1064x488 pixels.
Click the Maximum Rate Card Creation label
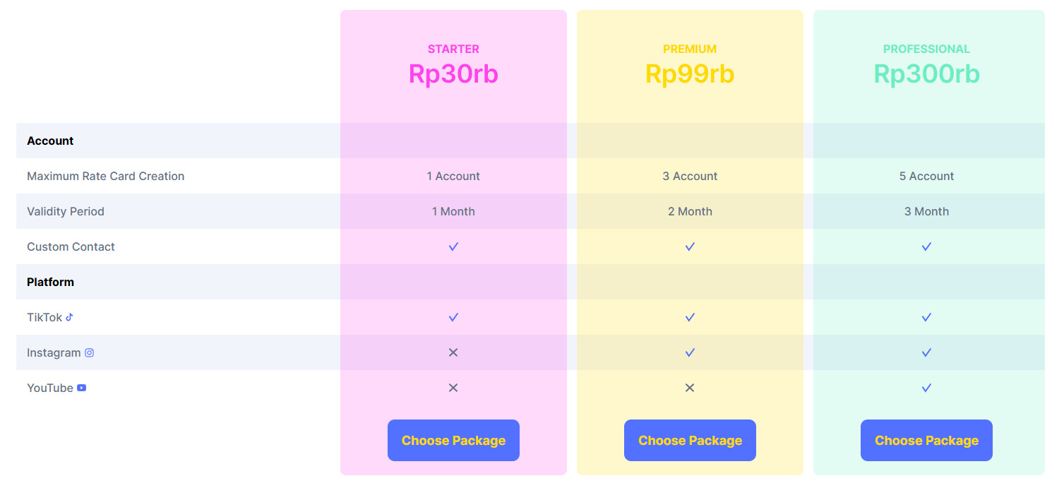tap(105, 176)
